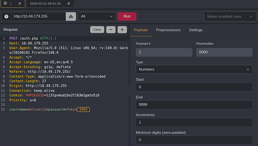Click the username=deliver11 parameter in body
The height and width of the screenshot is (146, 258).
(x=28, y=109)
